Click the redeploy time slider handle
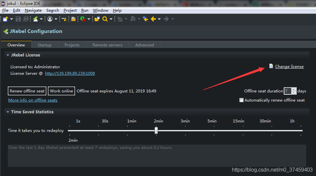The width and height of the screenshot is (316, 176). 156,130
